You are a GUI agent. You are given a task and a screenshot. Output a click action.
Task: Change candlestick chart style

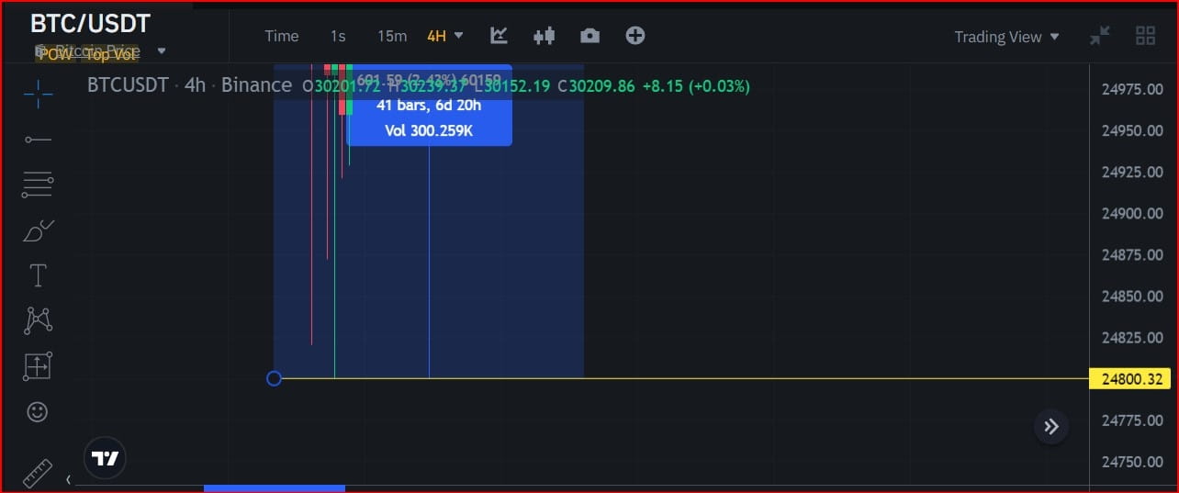coord(545,36)
